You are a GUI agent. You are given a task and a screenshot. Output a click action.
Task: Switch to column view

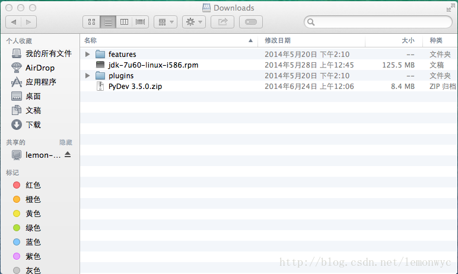[124, 22]
